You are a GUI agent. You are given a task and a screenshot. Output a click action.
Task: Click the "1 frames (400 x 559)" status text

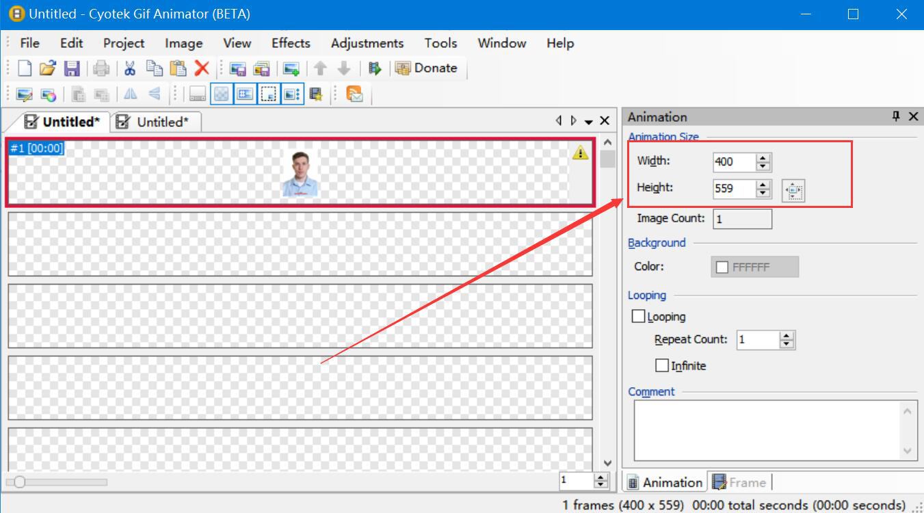(x=623, y=505)
